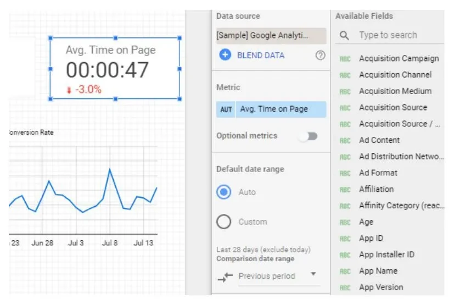Click ABC icon beside Acquisition Campaign

point(345,59)
